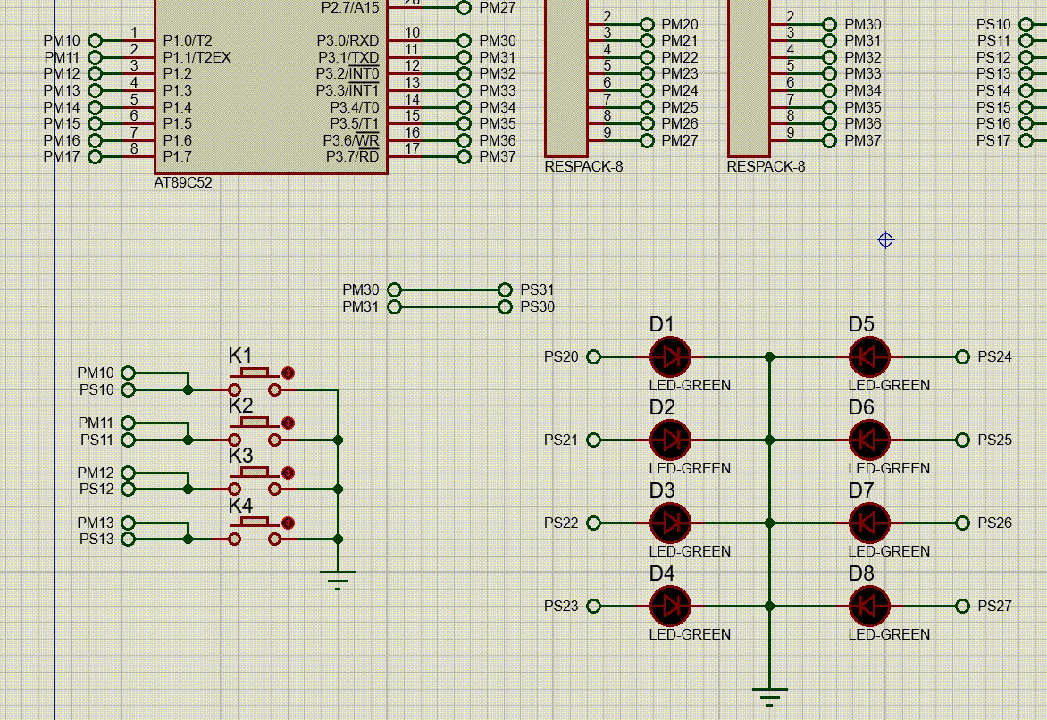Click the wire junction between D1 and D5
Image resolution: width=1047 pixels, height=720 pixels.
coord(770,356)
